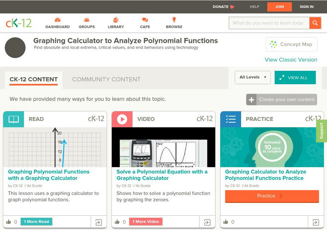Viewport: 327px width, 230px height.
Task: Click the PRACTICE card header label
Action: pos(260,119)
